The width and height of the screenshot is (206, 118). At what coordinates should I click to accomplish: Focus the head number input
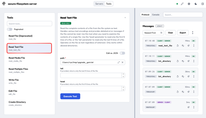coord(91,89)
